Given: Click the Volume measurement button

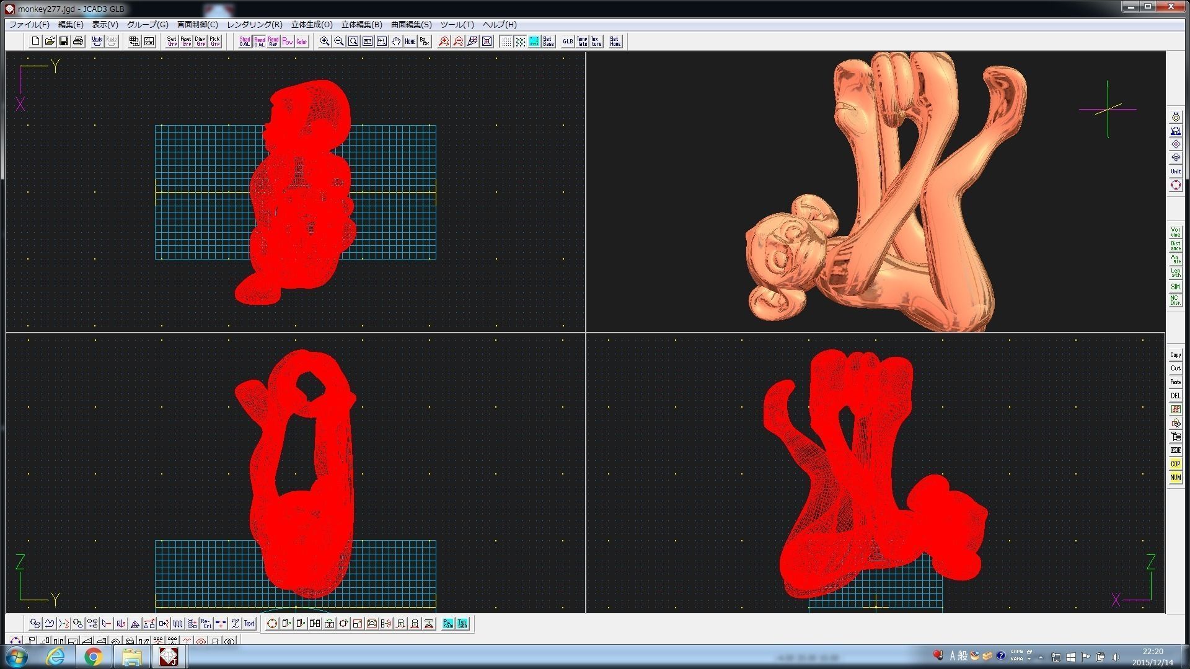Looking at the screenshot, I should pos(1175,232).
